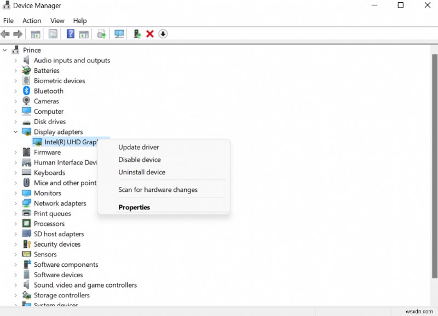Select the Cameras label in tree
Viewport: 438px width, 316px height.
[47, 101]
